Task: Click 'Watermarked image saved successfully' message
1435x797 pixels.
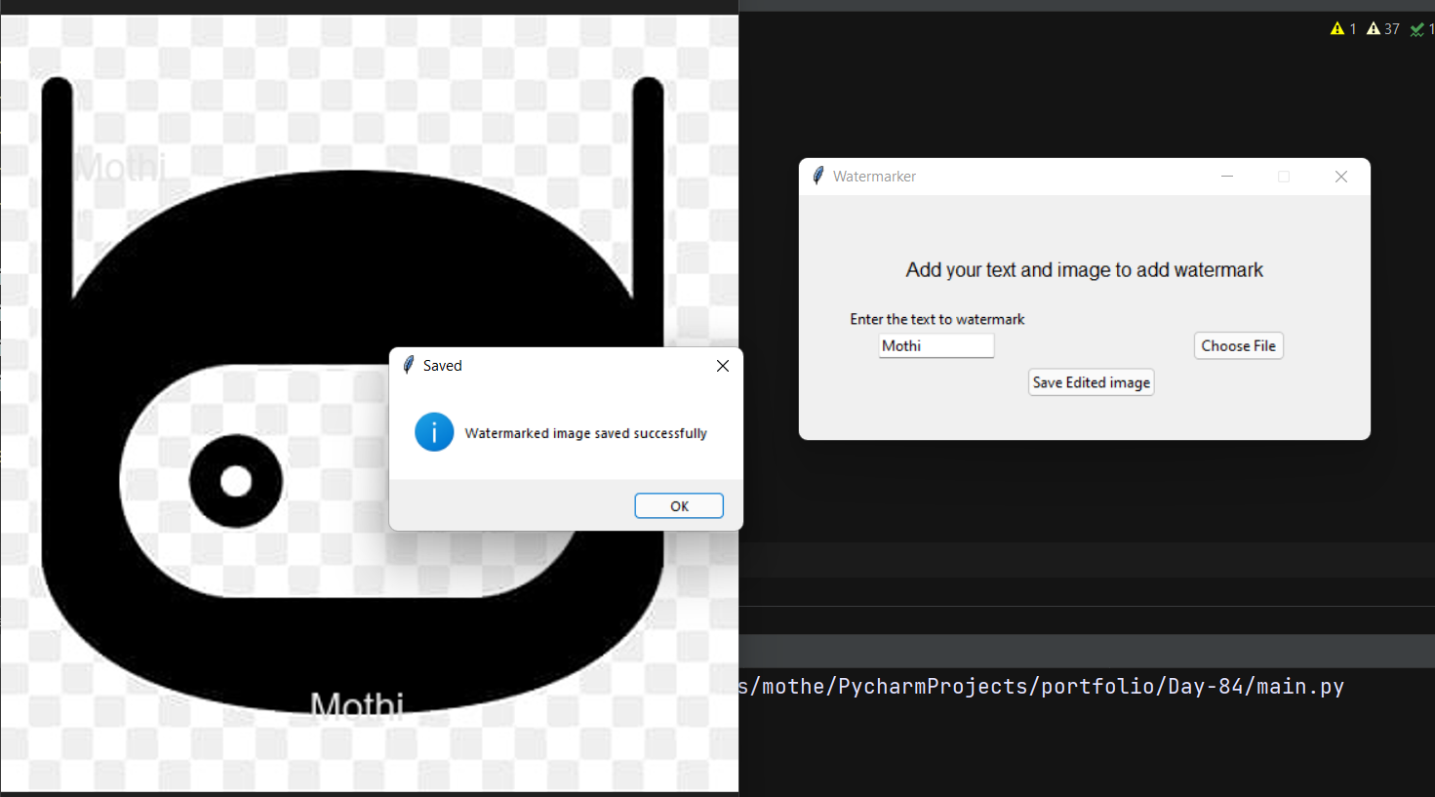Action: (585, 433)
